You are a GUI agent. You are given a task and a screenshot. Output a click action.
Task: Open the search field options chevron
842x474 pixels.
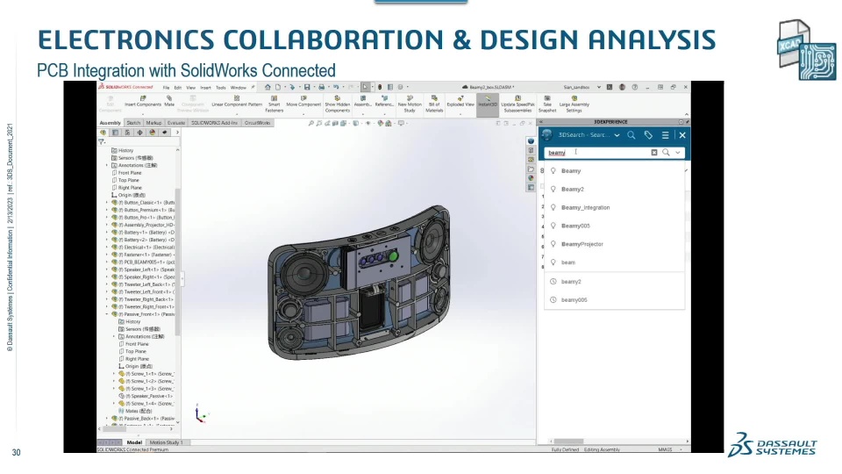[678, 153]
